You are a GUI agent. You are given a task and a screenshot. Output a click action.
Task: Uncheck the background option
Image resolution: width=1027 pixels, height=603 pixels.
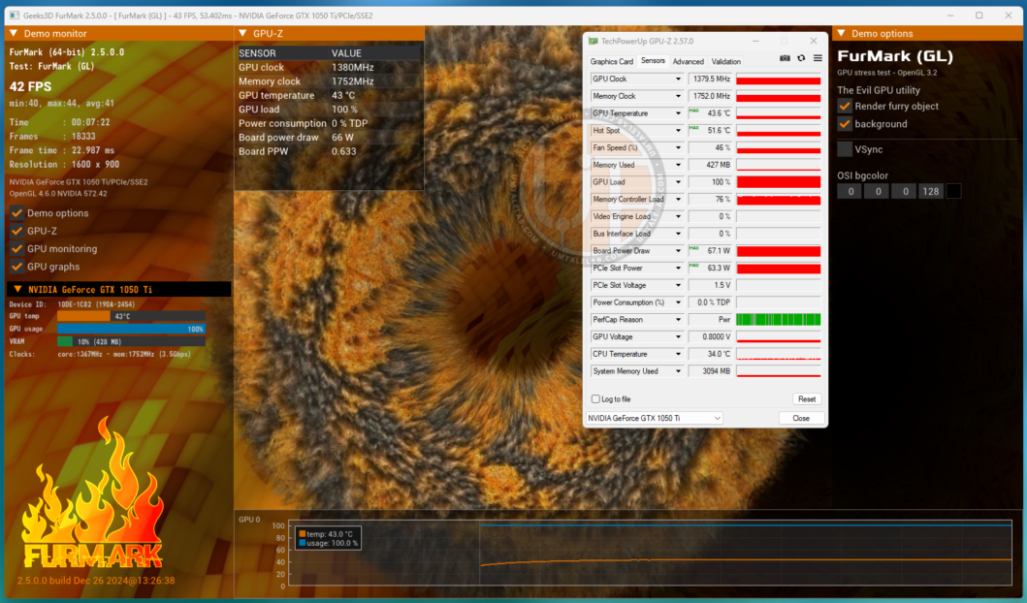845,124
